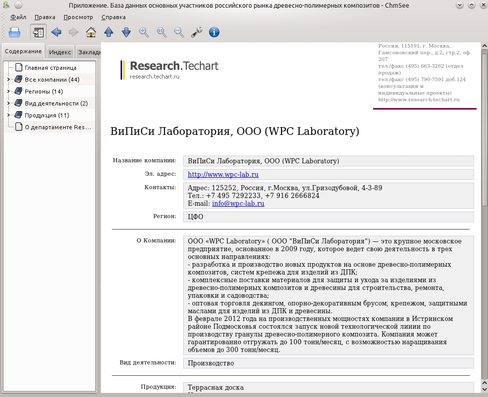Screen dimensions: 488x397
Task: Expand the Продукция (11) node
Action: pyautogui.click(x=8, y=115)
